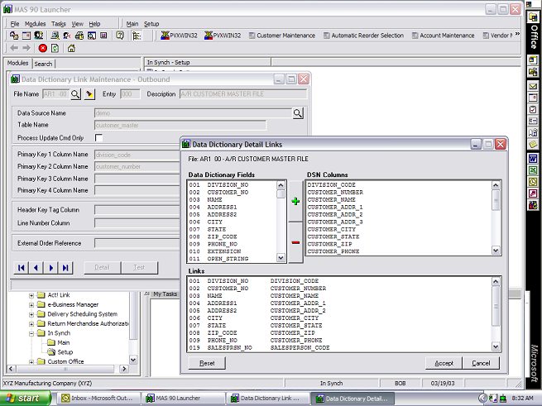This screenshot has width=542, height=406.
Task: Click the tree view toolbar icon
Action: tap(137, 36)
